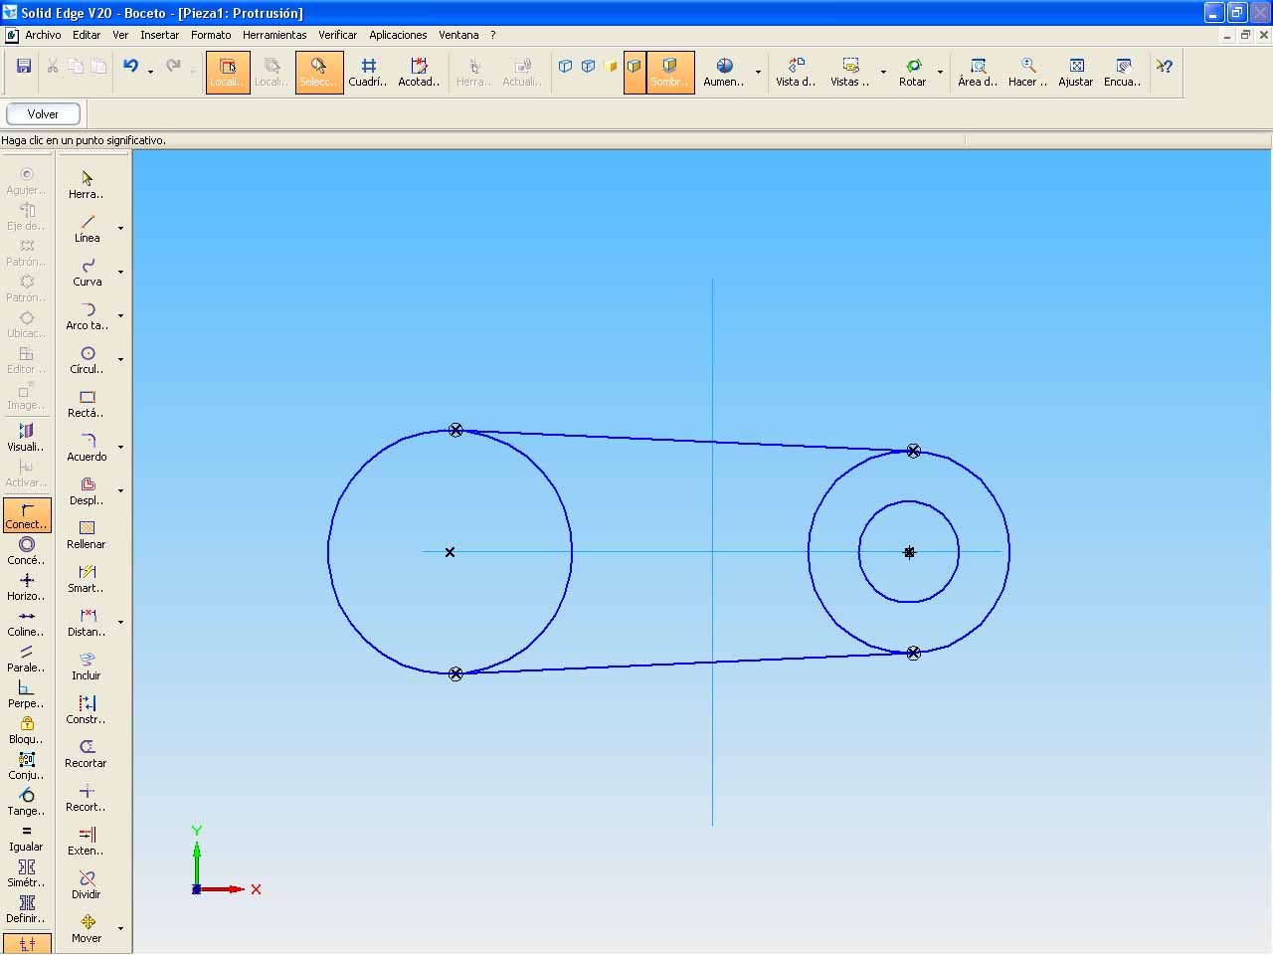Screen dimensions: 1273x955
Task: Save the document with the floppy disk icon
Action: tap(24, 66)
